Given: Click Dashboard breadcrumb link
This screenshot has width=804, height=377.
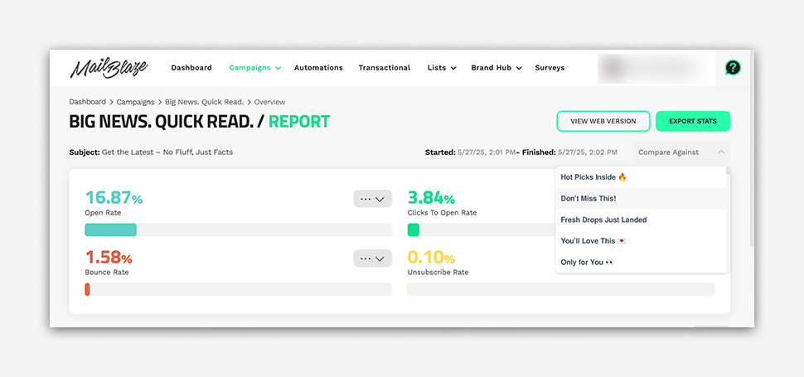Looking at the screenshot, I should pos(88,102).
